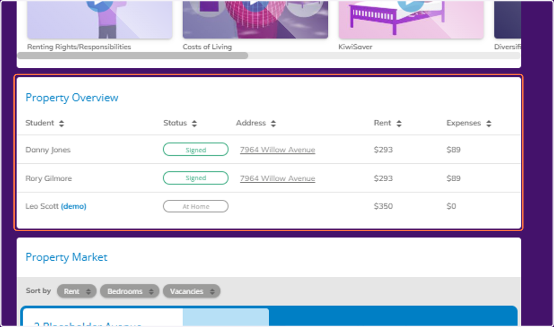The height and width of the screenshot is (327, 554).
Task: Click Signed status badge for Danny Jones
Action: (196, 149)
